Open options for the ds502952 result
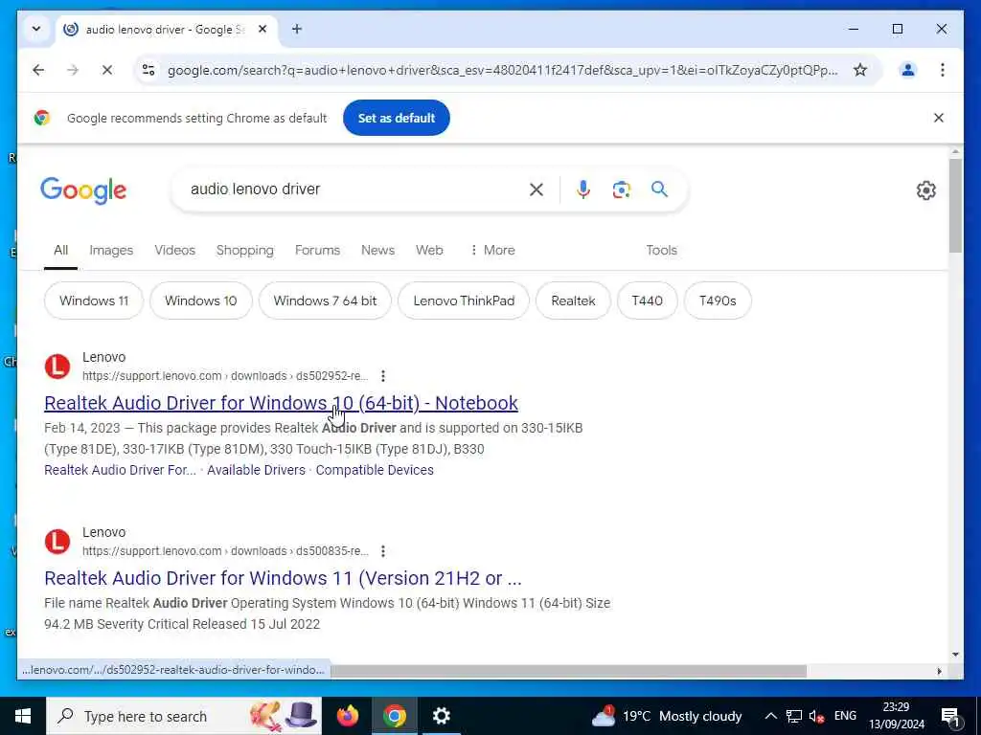The image size is (981, 735). (x=383, y=375)
